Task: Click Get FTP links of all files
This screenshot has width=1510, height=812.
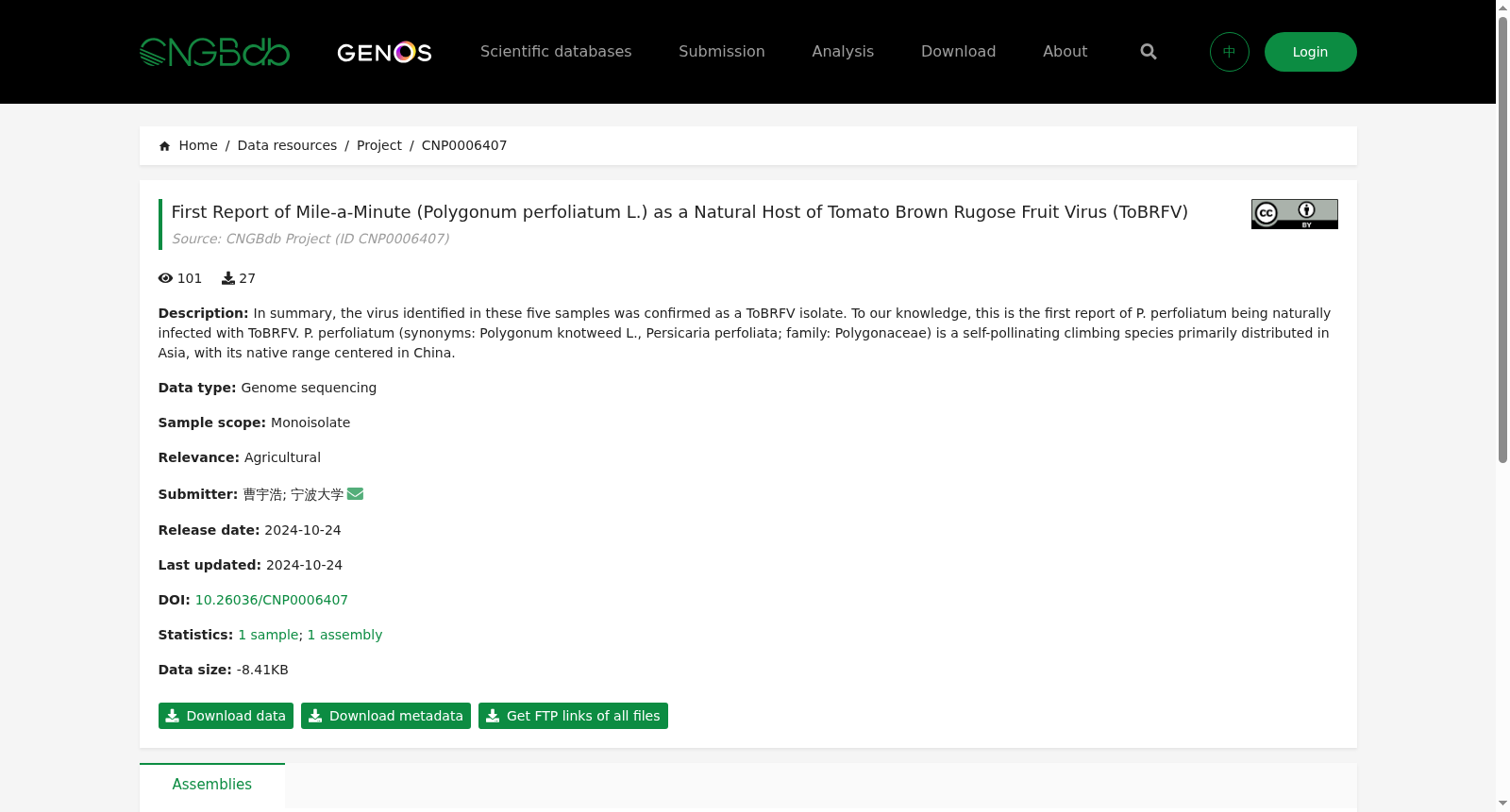Action: (x=573, y=716)
